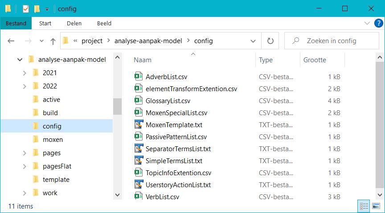
Task: Switch to the large icons view
Action: [376, 206]
